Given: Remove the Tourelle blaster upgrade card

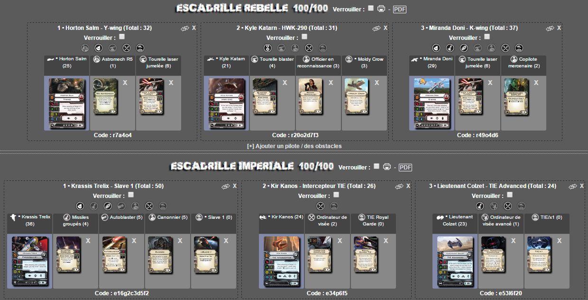Looking at the screenshot, I should (x=285, y=83).
